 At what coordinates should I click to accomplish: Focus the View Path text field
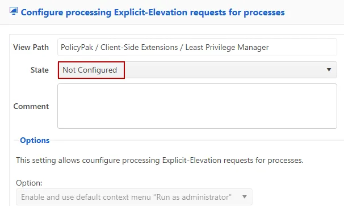(197, 47)
